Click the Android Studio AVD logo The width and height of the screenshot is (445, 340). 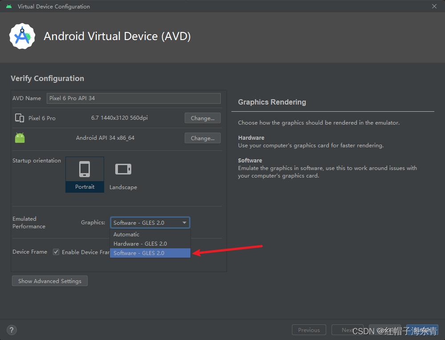tap(22, 36)
